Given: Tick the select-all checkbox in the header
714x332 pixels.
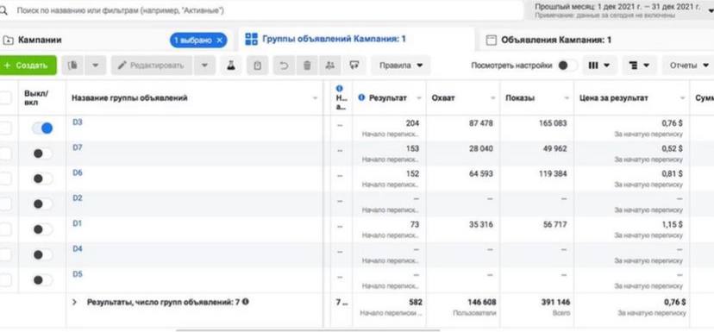Looking at the screenshot, I should pyautogui.click(x=4, y=97).
